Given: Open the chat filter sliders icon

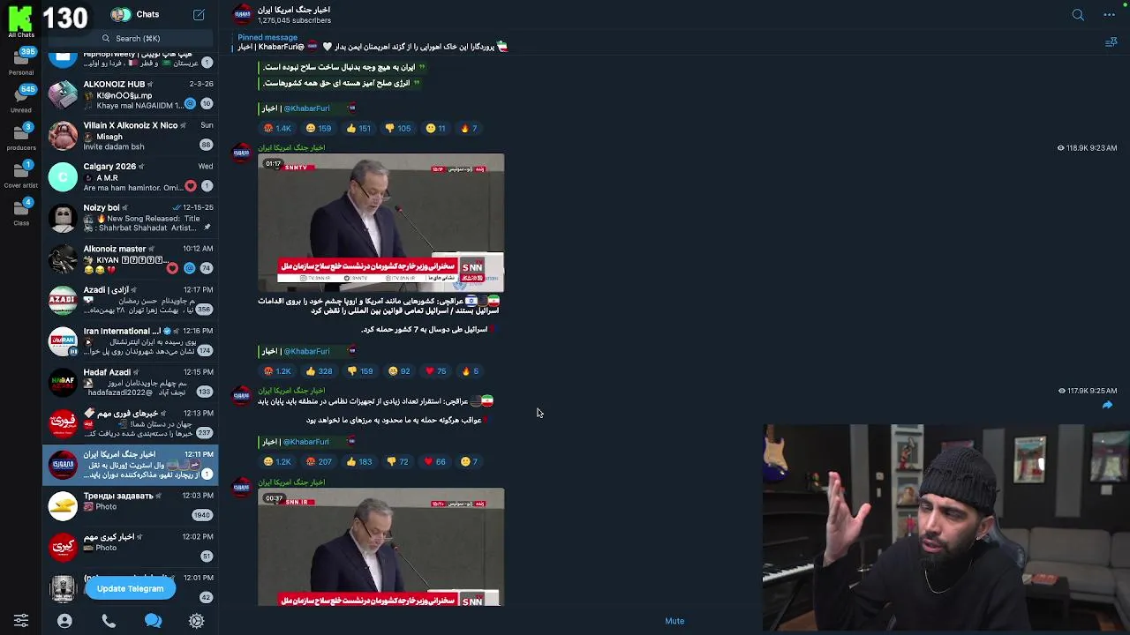Looking at the screenshot, I should pyautogui.click(x=21, y=621).
